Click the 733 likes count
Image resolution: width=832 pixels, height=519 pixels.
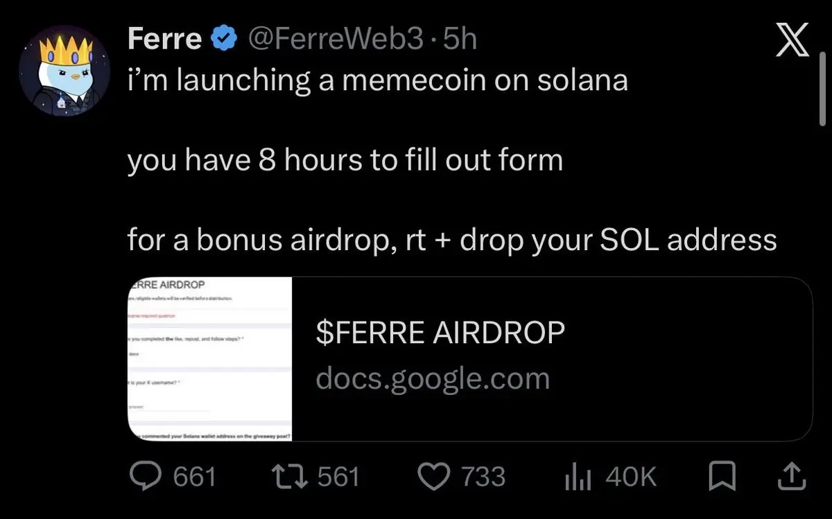tap(483, 477)
